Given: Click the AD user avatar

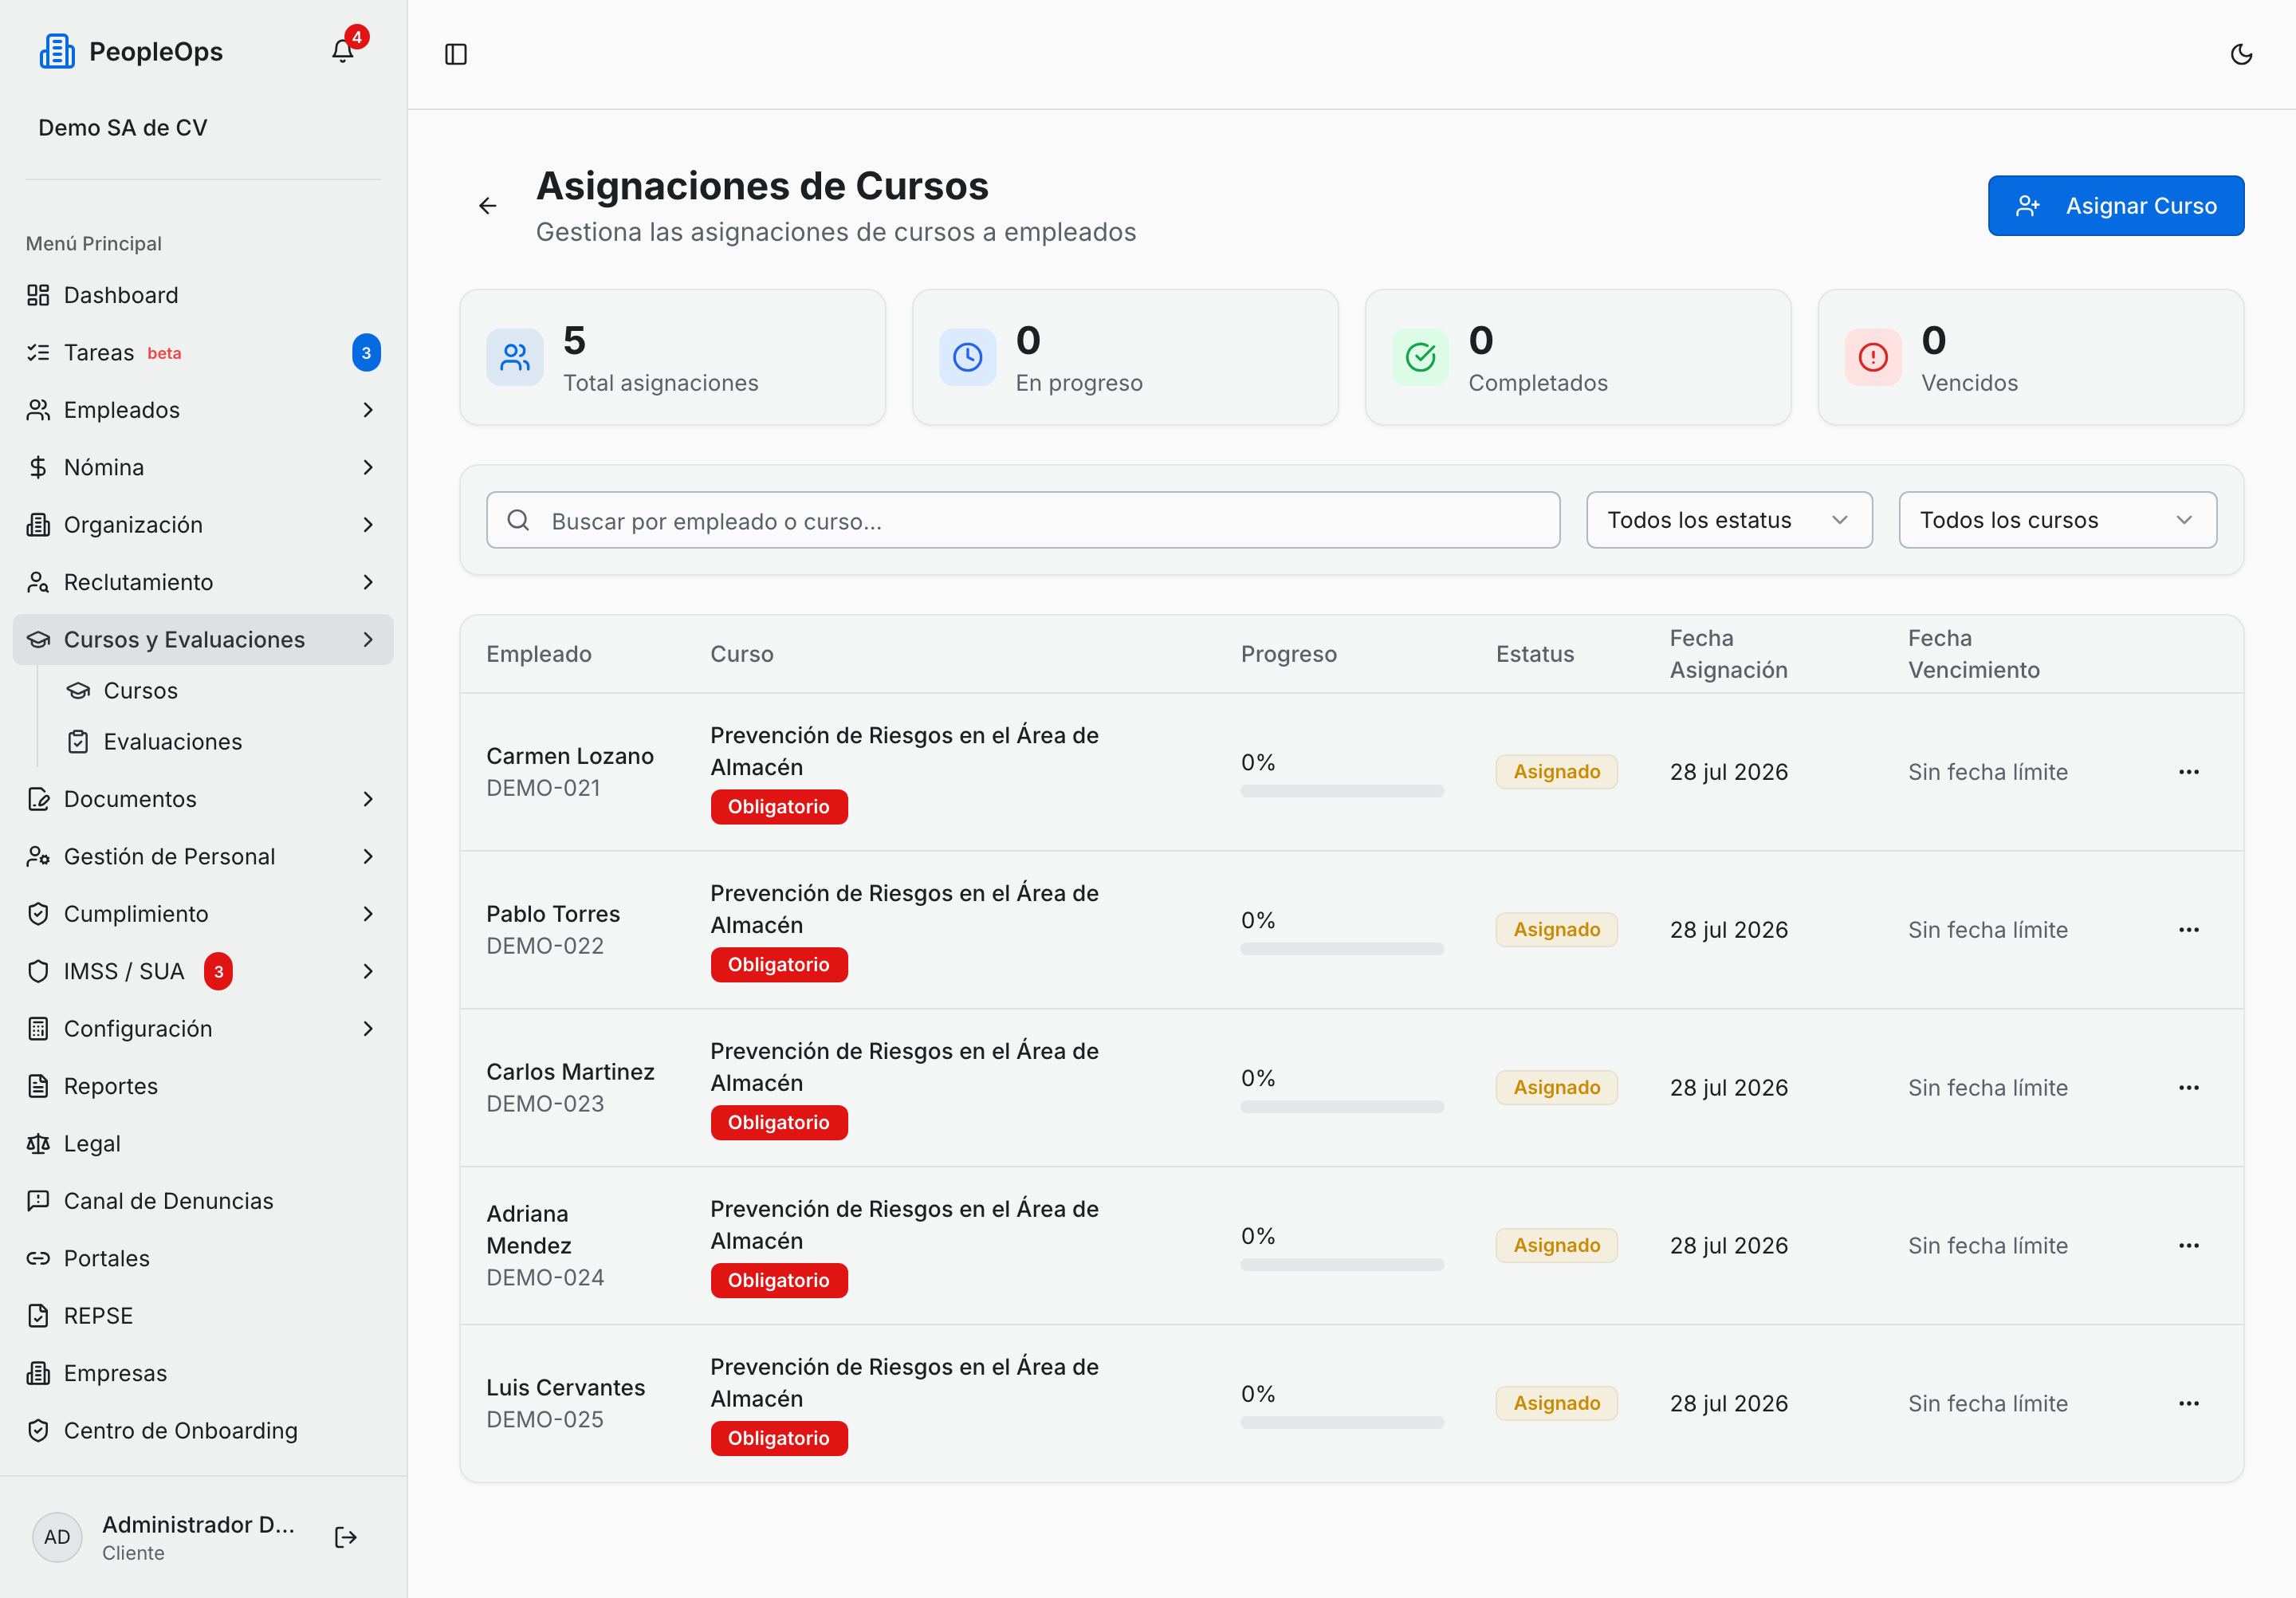Looking at the screenshot, I should 57,1537.
